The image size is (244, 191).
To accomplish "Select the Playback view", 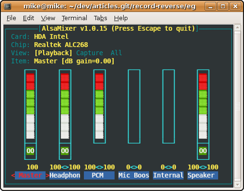I will tap(53, 53).
